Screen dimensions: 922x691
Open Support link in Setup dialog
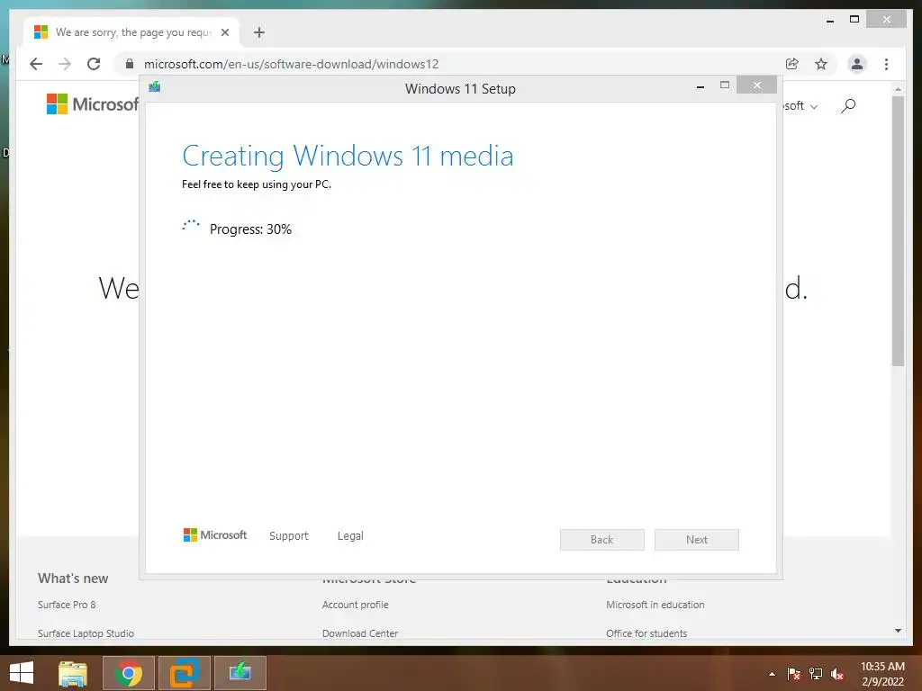tap(289, 536)
